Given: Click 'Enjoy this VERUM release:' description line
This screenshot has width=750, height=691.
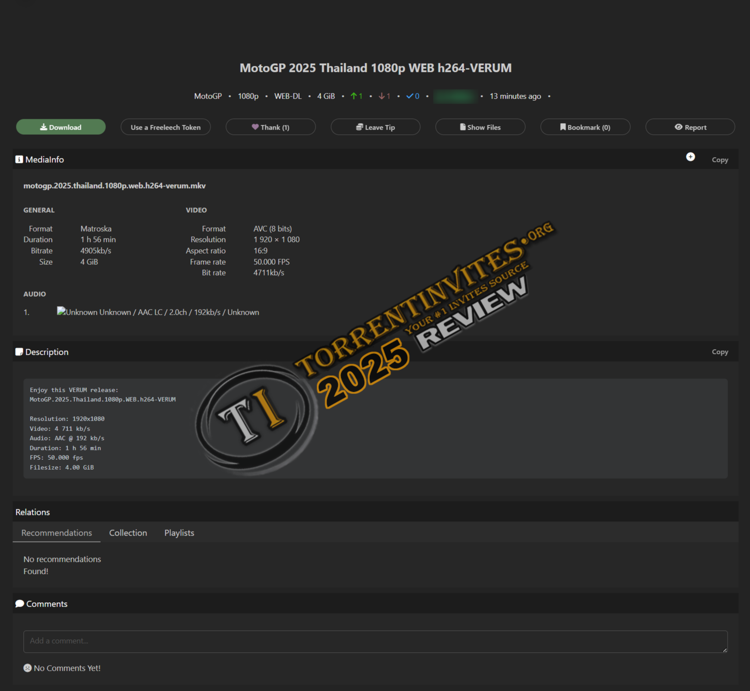Looking at the screenshot, I should [x=74, y=390].
